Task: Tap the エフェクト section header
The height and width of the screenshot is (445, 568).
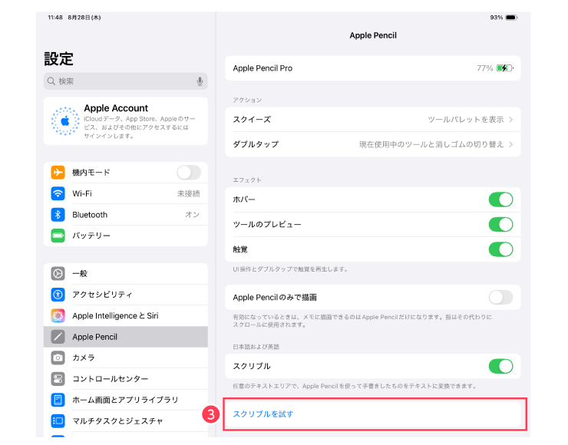Action: [x=246, y=180]
